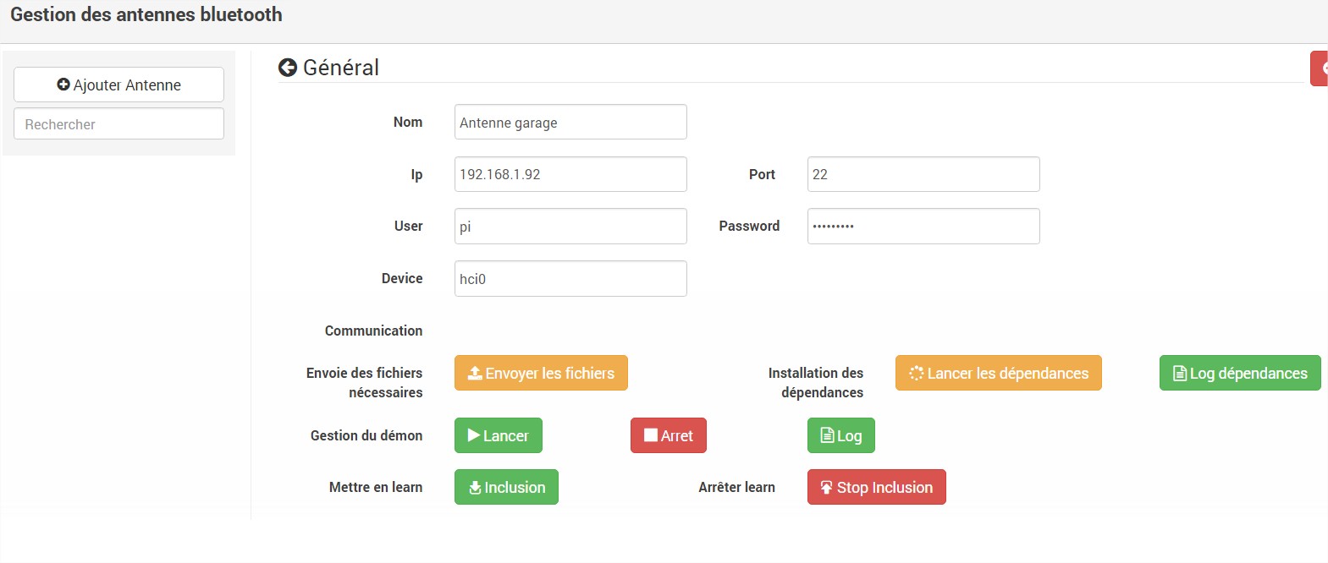Stop the daemon with red Arret button
Viewport: 1328px width, 563px height.
click(669, 435)
